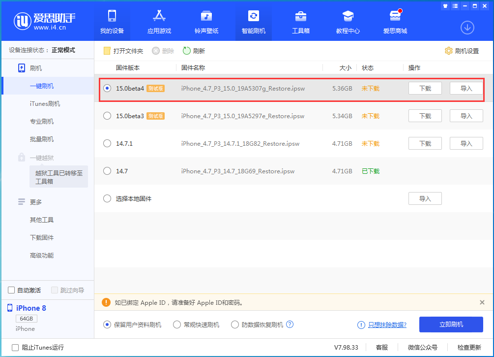Open the 铃声壁纸 ringtone icon
Viewport: 494px width, 357px height.
(206, 16)
